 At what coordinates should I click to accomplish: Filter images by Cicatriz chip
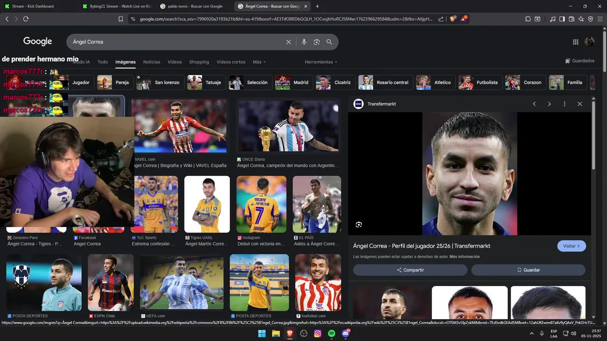pyautogui.click(x=335, y=82)
